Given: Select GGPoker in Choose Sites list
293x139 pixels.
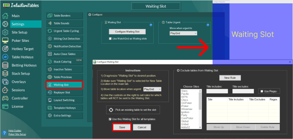Looking at the screenshot, I should point(187,103).
